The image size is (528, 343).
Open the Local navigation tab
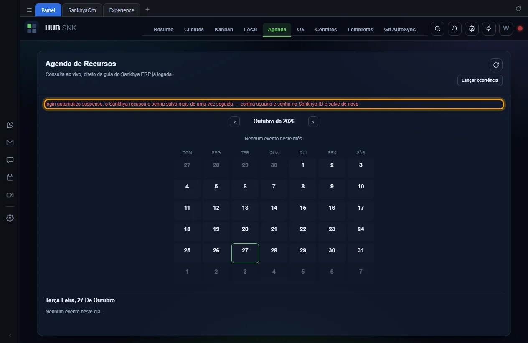click(x=251, y=30)
